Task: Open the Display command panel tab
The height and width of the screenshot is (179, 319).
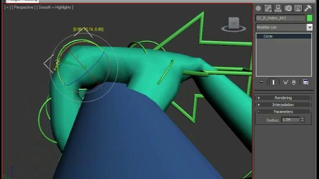Action: (298, 8)
